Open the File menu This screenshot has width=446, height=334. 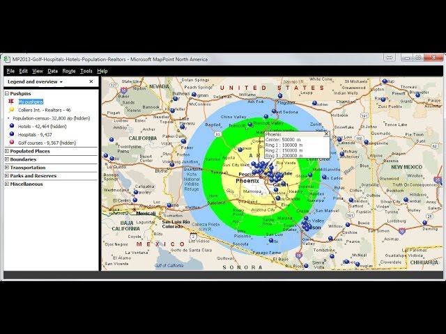click(x=10, y=71)
